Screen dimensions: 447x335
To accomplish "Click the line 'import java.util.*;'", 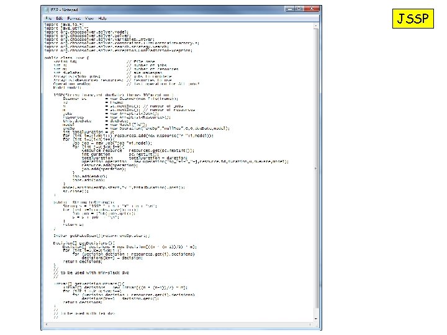I will [66, 28].
